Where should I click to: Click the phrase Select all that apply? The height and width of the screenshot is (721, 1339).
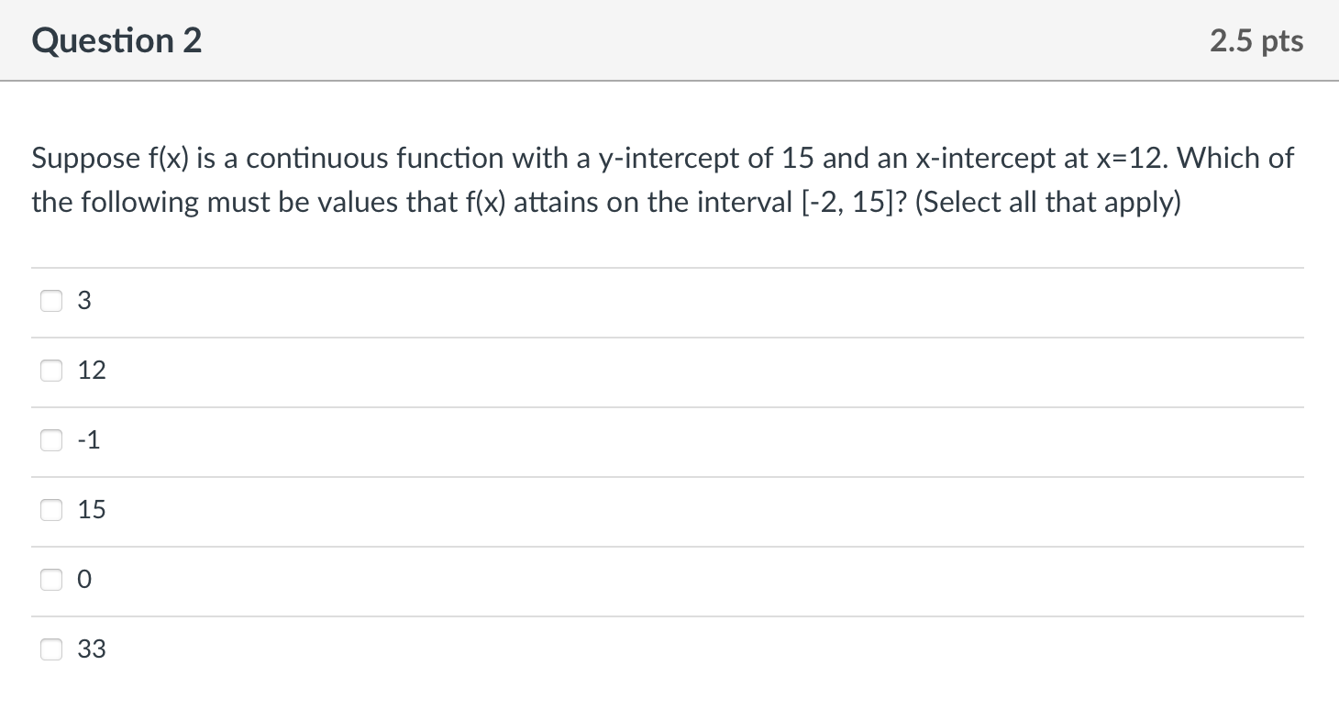click(x=1047, y=202)
